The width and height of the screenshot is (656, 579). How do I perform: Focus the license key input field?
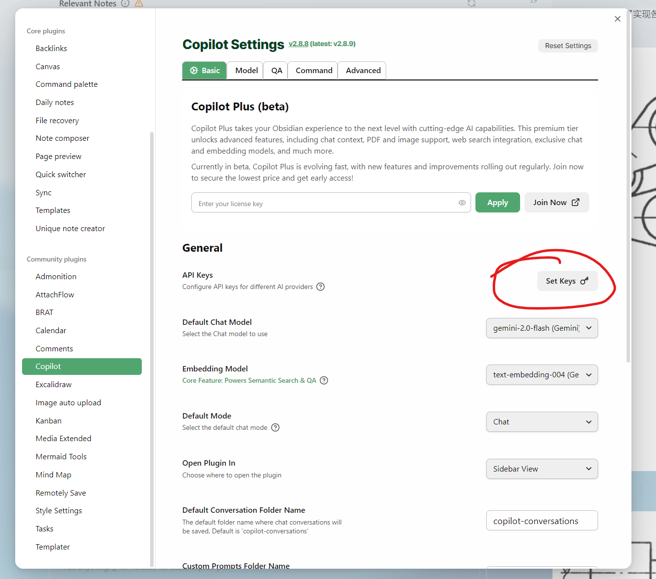[x=331, y=203]
